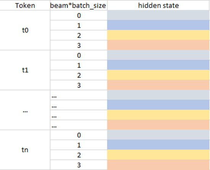Click the merged tn token cell
Viewport: 210px width, 170px height.
point(25,150)
